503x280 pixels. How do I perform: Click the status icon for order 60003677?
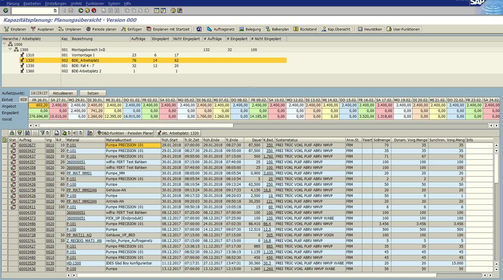[13, 145]
